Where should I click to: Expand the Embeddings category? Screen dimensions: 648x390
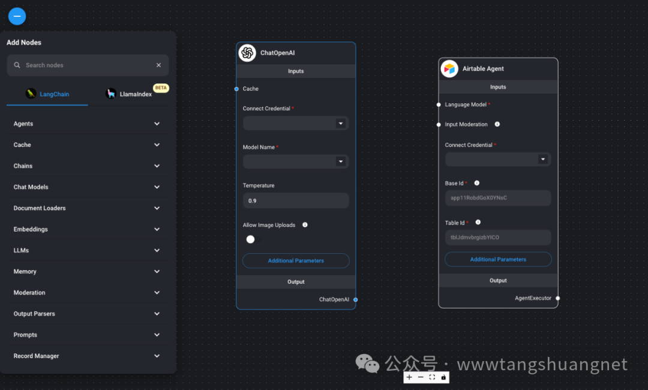pyautogui.click(x=88, y=229)
